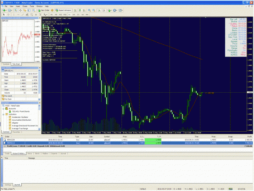Toggle the Expert Advisors button

tap(63, 10)
